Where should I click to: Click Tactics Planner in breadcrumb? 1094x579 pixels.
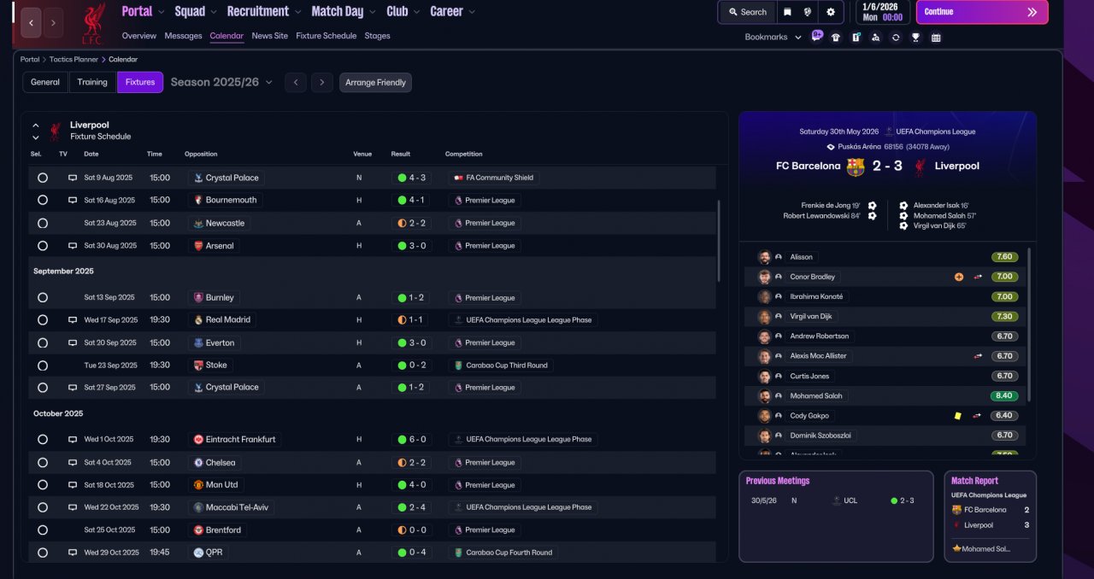[x=73, y=60]
